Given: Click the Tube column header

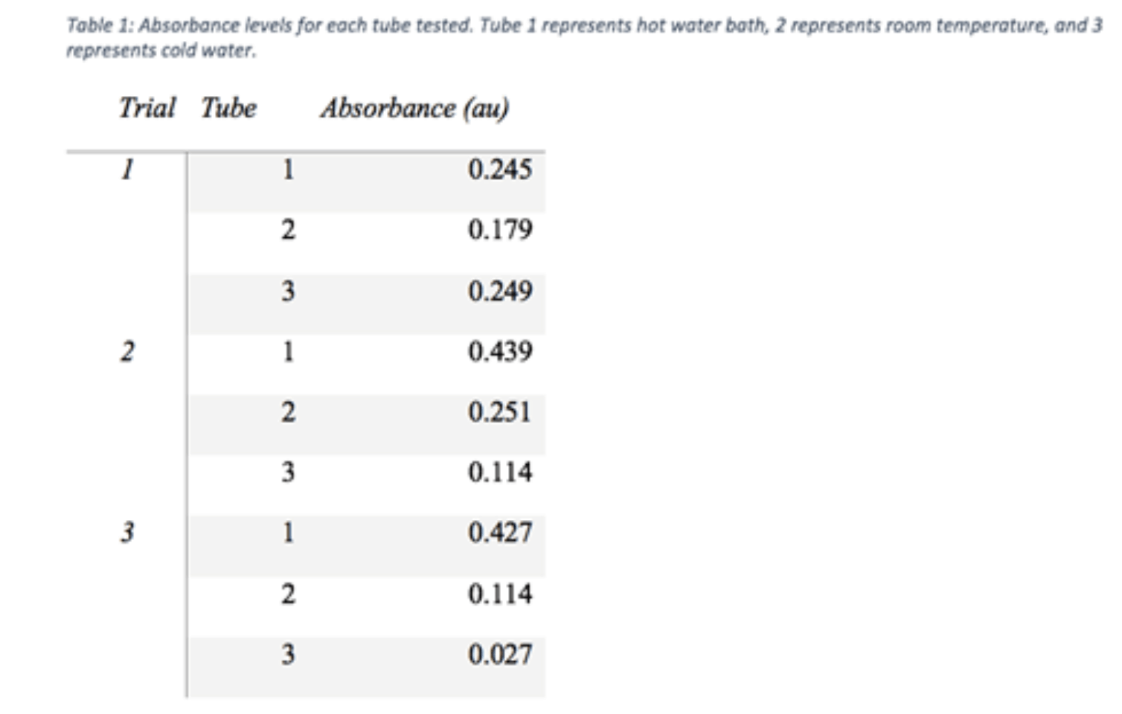Looking at the screenshot, I should click(228, 109).
